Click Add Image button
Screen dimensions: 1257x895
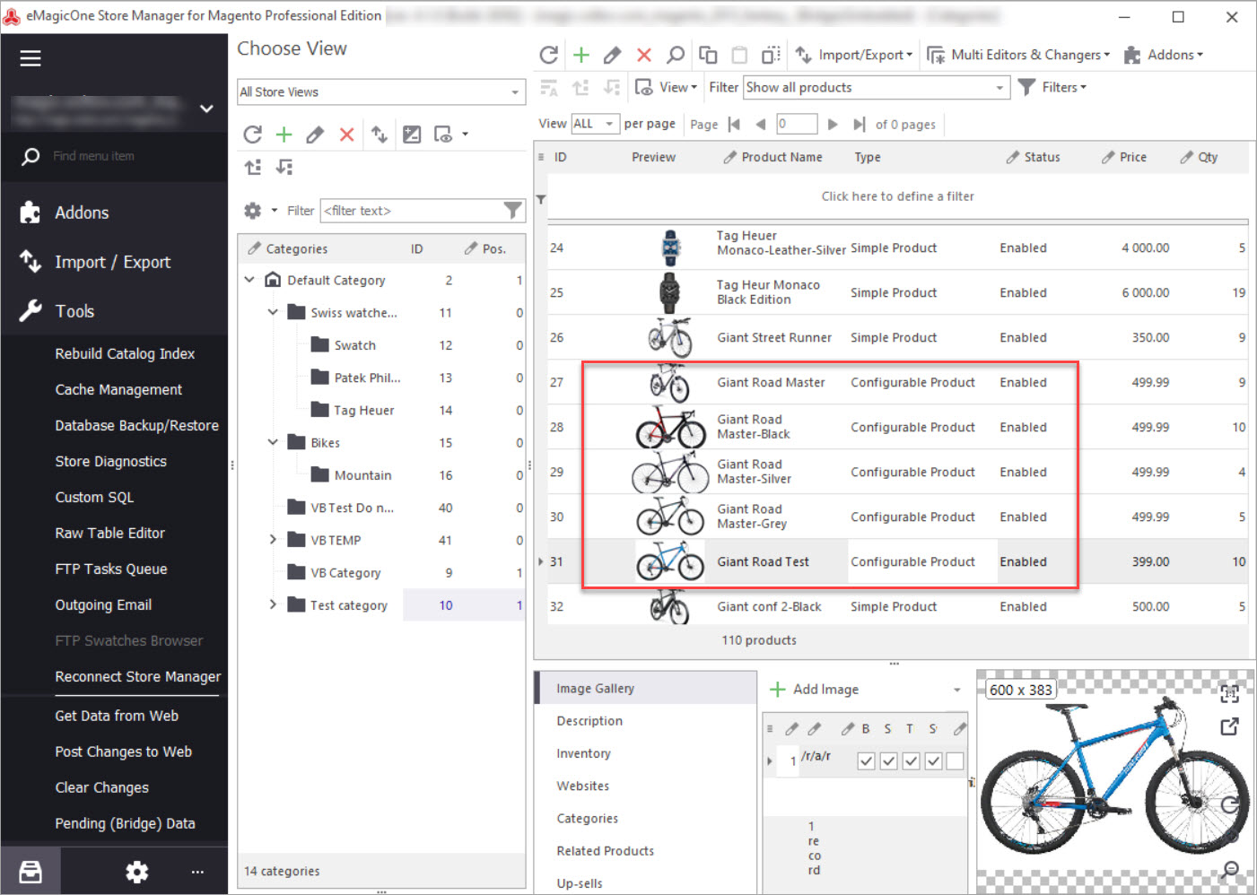click(x=815, y=690)
